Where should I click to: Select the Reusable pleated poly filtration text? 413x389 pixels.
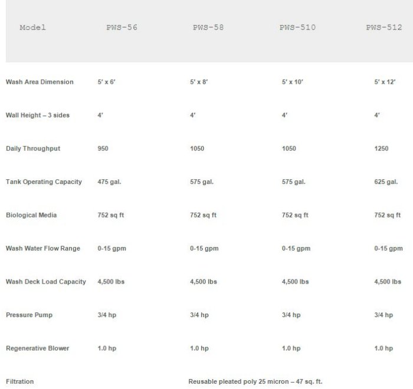click(255, 382)
